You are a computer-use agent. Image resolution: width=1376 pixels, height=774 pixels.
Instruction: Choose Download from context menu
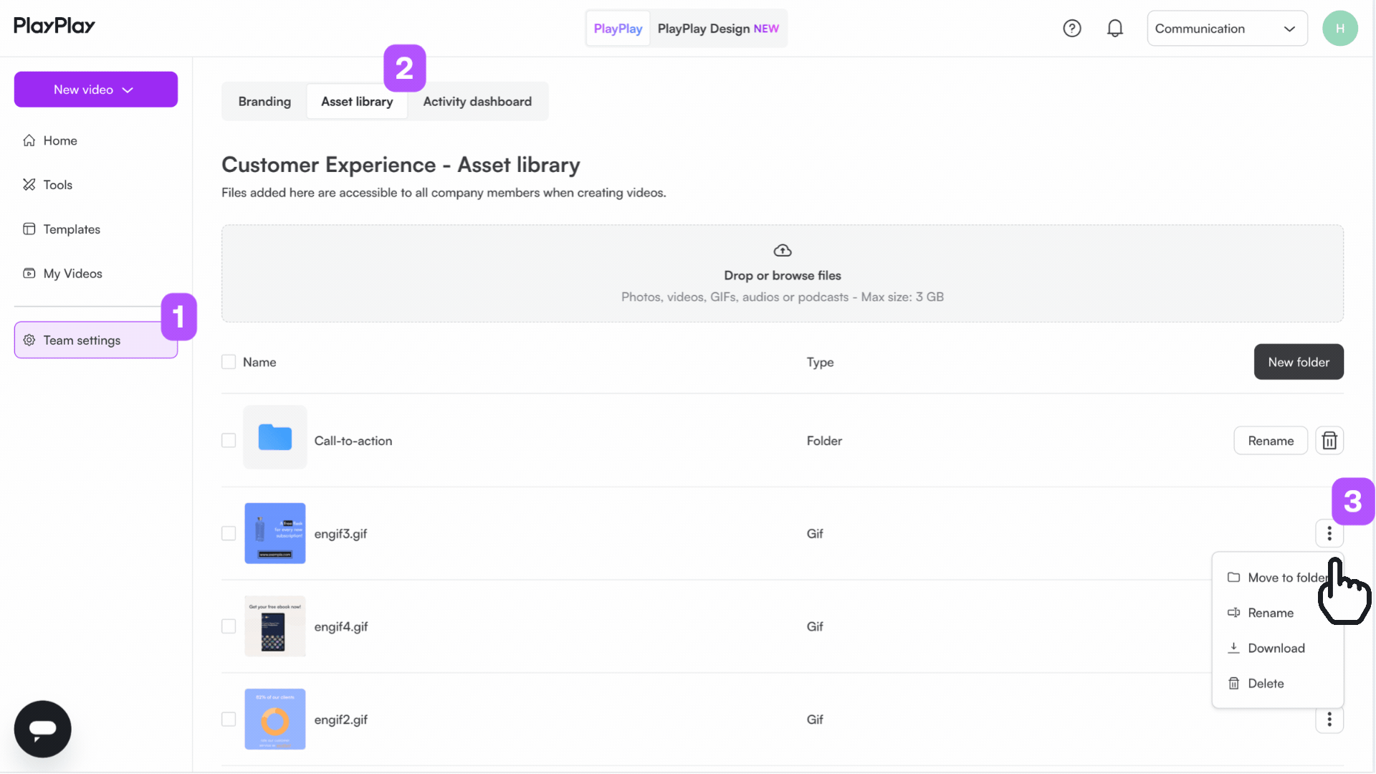coord(1278,649)
